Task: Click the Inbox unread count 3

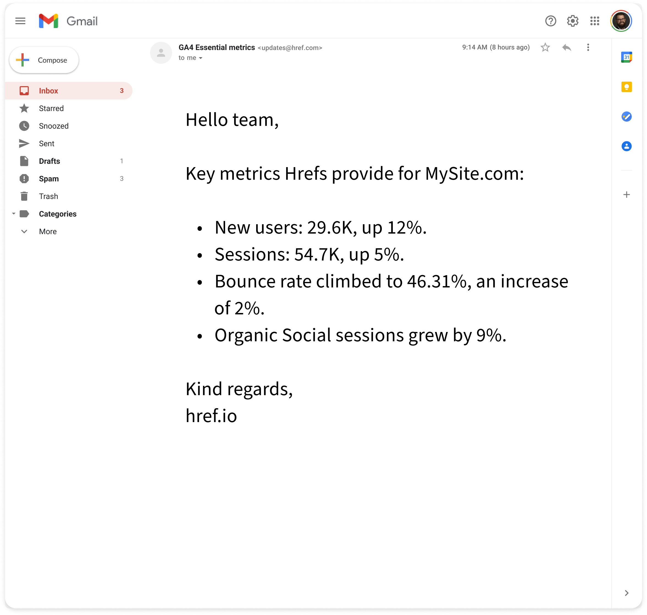Action: [x=122, y=91]
